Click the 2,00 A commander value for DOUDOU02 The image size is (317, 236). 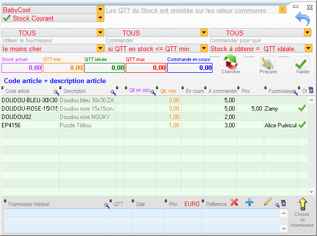pos(230,117)
